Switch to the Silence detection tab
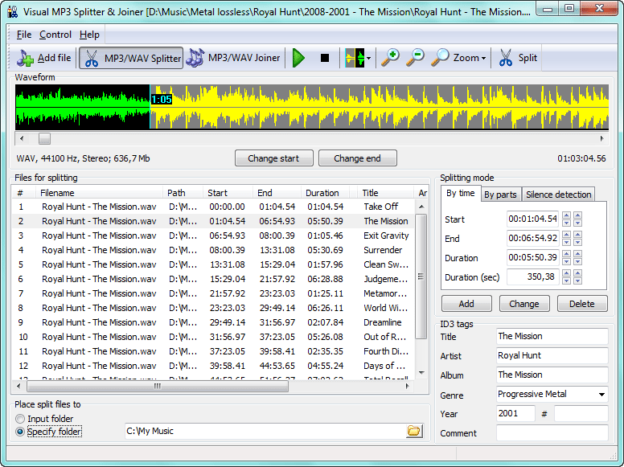This screenshot has width=624, height=467. [x=558, y=195]
